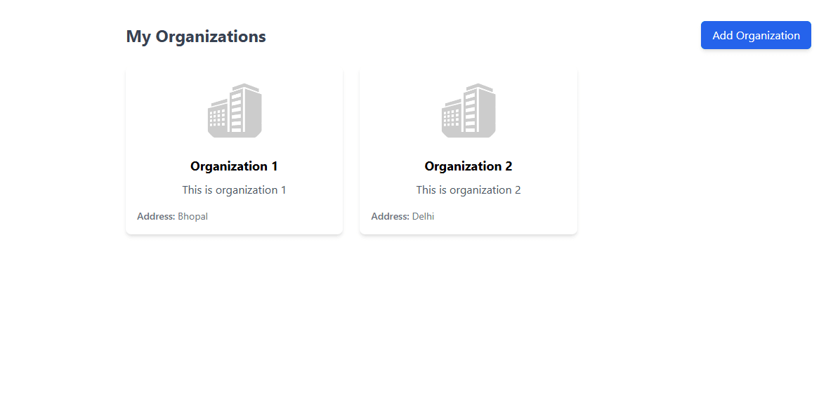Select the "This is organization 1" description

(234, 190)
